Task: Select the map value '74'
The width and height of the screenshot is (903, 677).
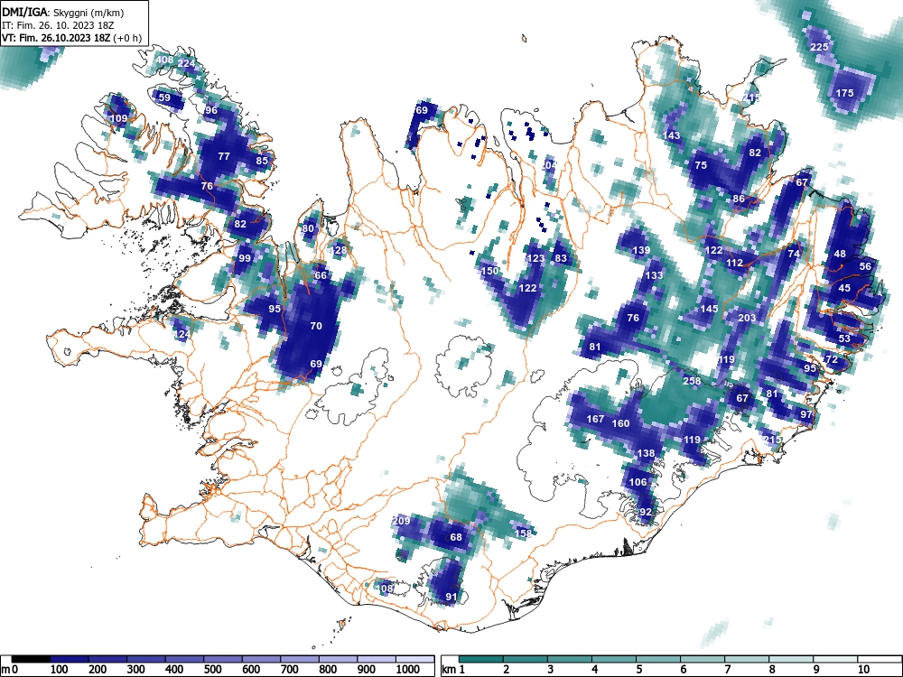Action: coord(794,254)
